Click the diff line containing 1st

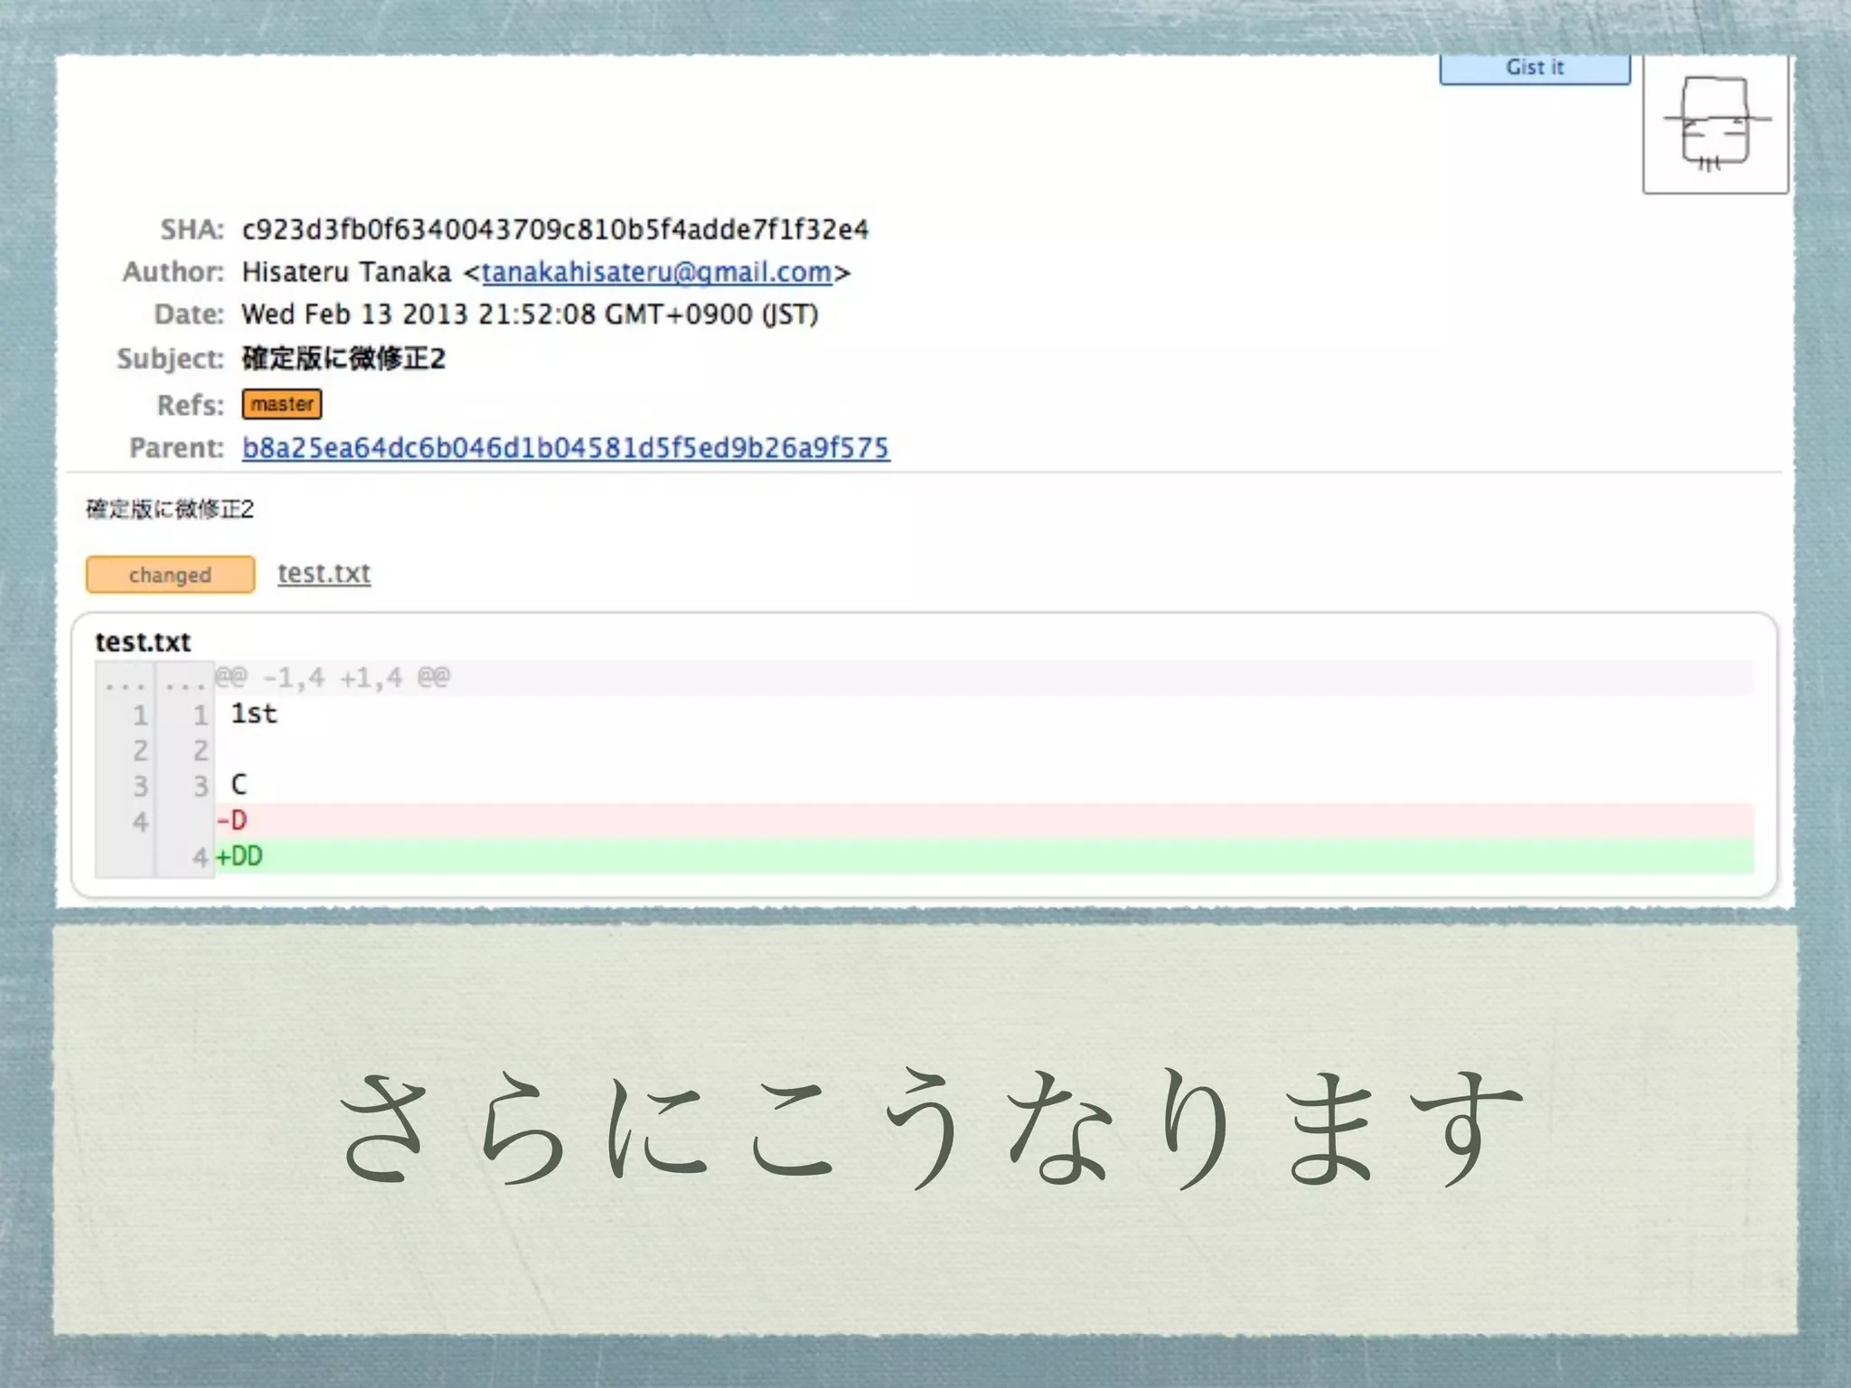254,714
